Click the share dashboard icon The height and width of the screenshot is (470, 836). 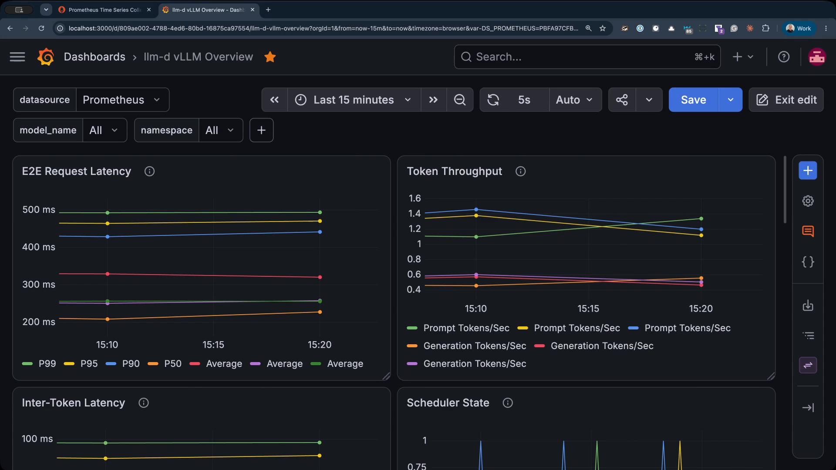[x=622, y=100]
